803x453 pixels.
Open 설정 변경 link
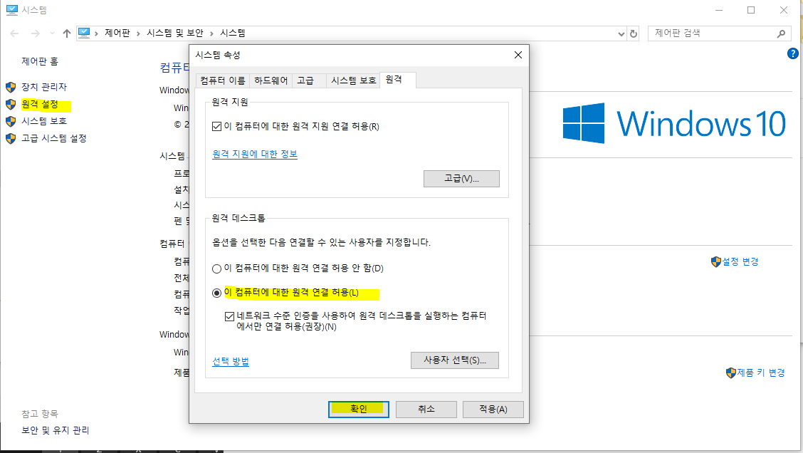click(x=740, y=262)
